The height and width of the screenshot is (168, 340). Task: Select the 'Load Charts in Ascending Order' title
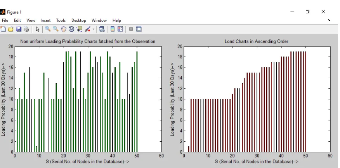click(256, 41)
